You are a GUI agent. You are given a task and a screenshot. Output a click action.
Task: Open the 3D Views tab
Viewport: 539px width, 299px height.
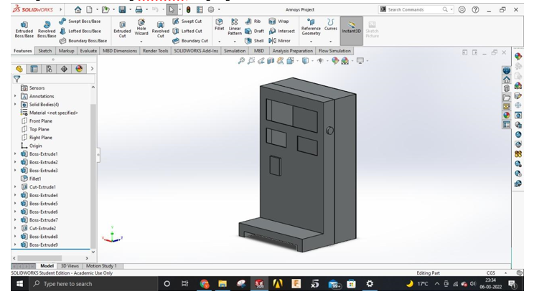(x=70, y=266)
